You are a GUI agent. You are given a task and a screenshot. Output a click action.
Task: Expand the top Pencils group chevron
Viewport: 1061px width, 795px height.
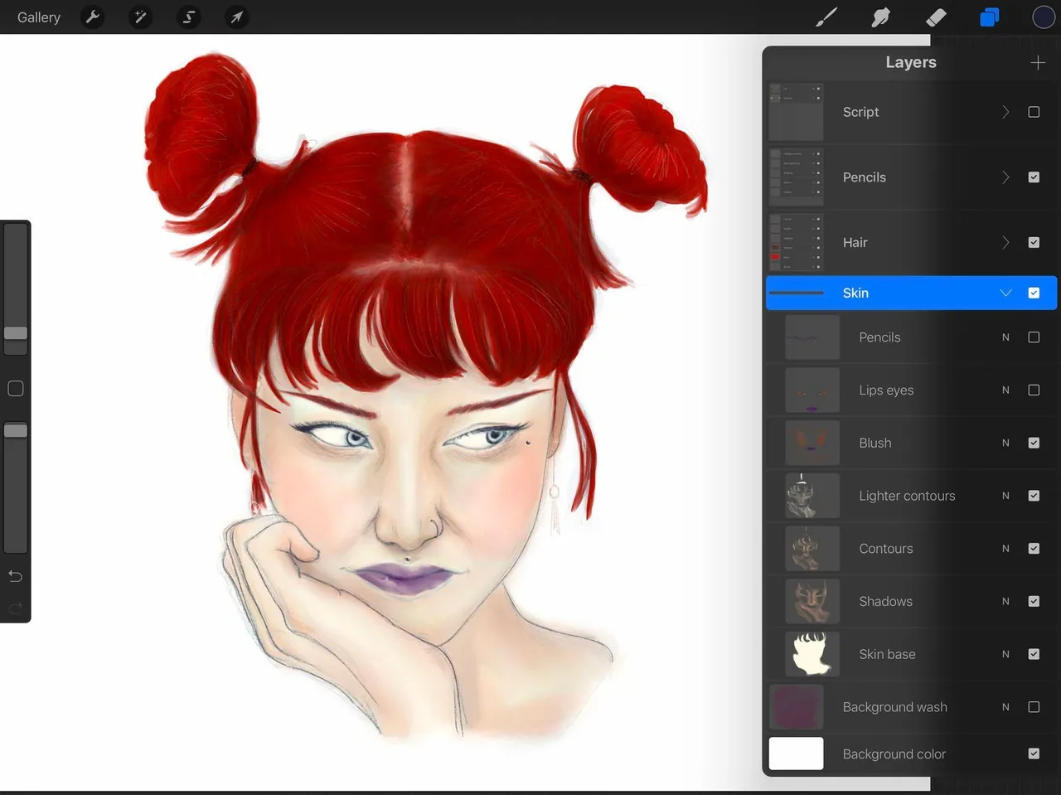click(x=1005, y=177)
